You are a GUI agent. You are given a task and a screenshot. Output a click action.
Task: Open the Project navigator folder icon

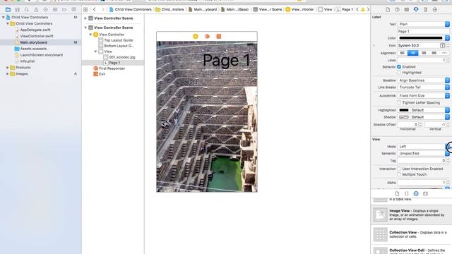click(x=8, y=9)
